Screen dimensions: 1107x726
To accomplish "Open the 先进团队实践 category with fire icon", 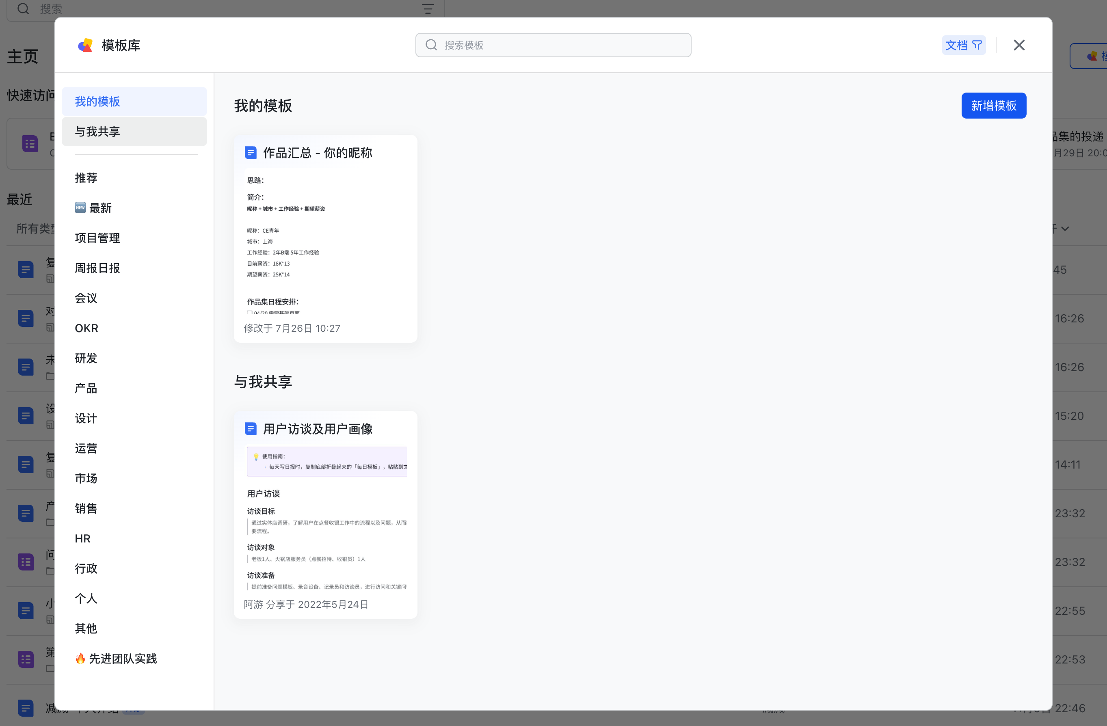I will coord(134,659).
